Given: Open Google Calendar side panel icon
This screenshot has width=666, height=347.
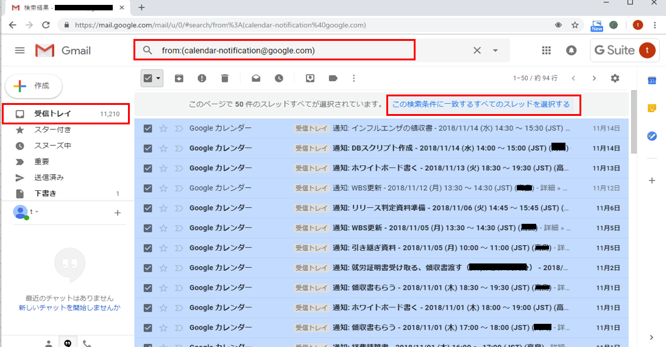Looking at the screenshot, I should click(x=651, y=80).
